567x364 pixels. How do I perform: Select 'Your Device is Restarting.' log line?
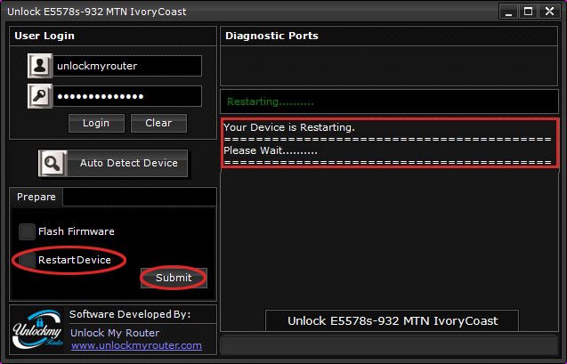coord(289,127)
